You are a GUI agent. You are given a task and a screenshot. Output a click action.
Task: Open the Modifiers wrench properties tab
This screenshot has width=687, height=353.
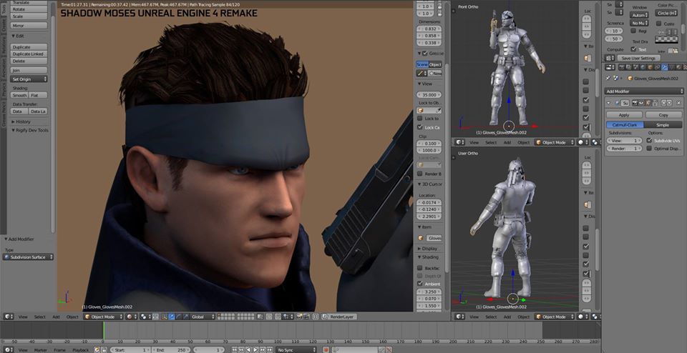coord(664,67)
